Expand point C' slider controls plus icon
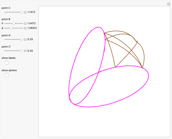Viewport: 172px width, 139px height. click(25, 51)
